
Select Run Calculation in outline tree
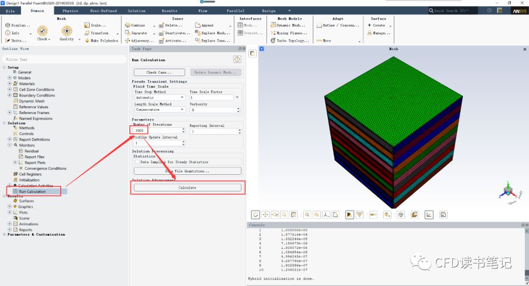pyautogui.click(x=32, y=191)
